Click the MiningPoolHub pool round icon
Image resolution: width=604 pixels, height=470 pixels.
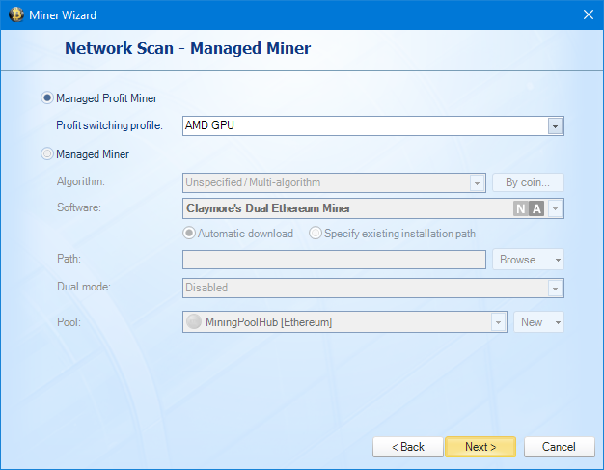[194, 321]
